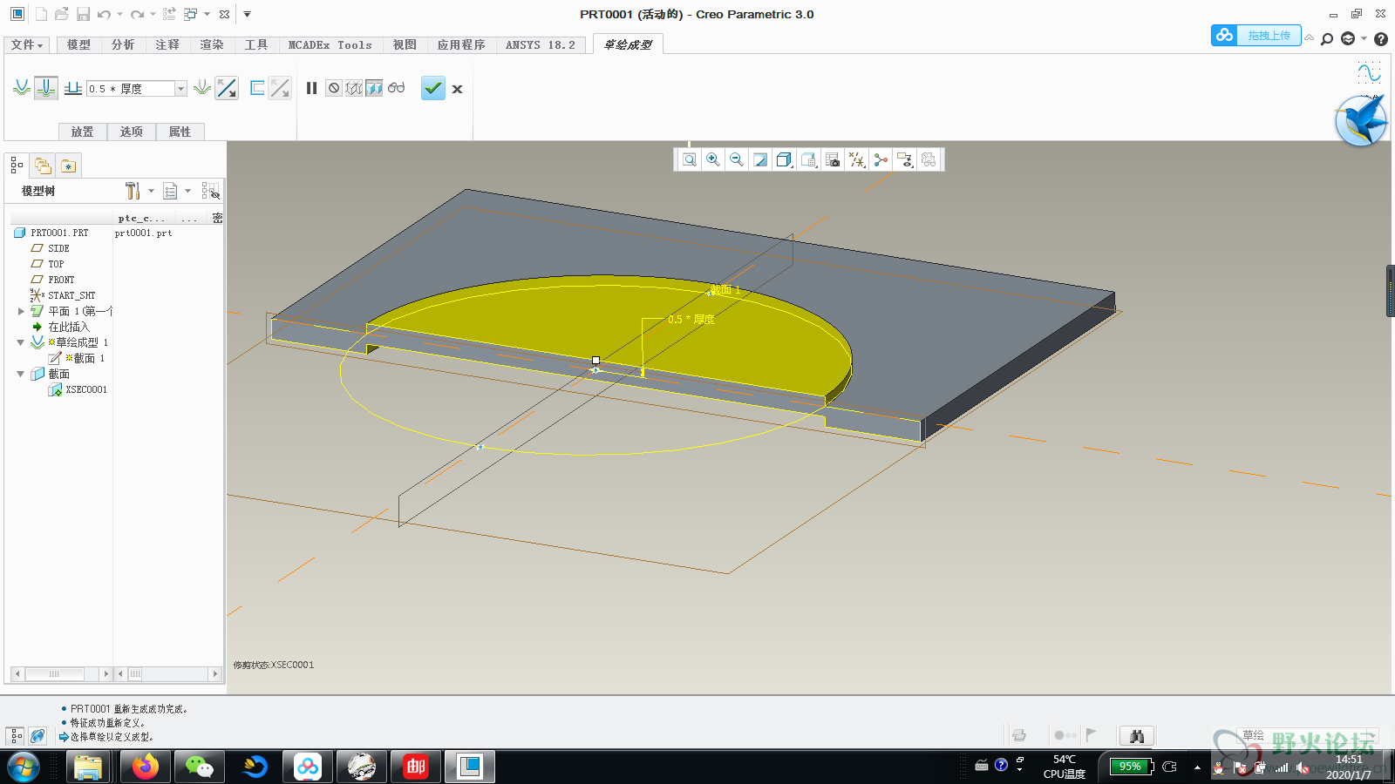
Task: Click the model tree horizontal scrollbar
Action: (x=56, y=674)
